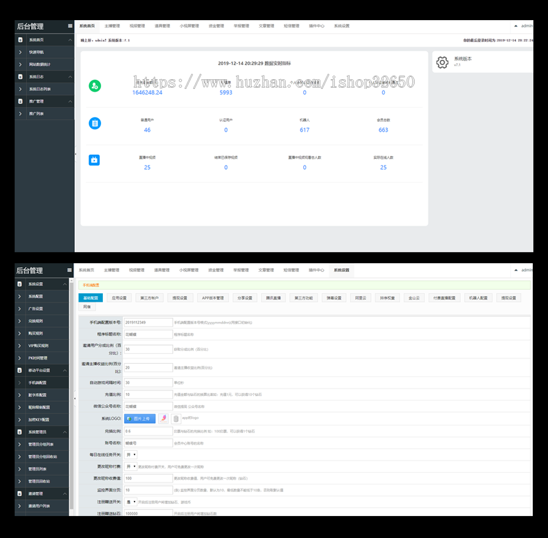Click the gear icon beside 系统版本
This screenshot has height=538, width=548.
tap(442, 62)
